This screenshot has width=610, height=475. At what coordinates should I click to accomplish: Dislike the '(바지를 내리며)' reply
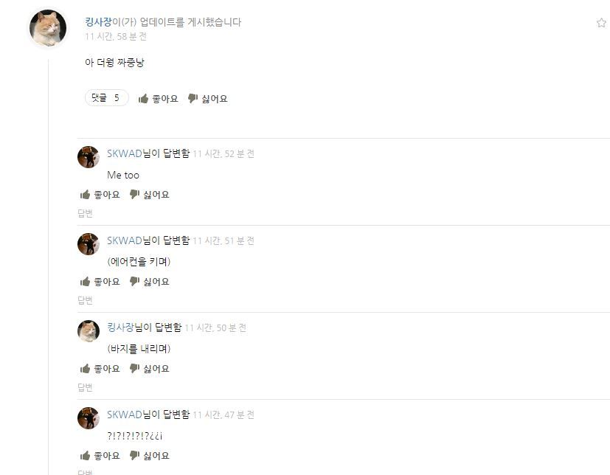pos(150,369)
